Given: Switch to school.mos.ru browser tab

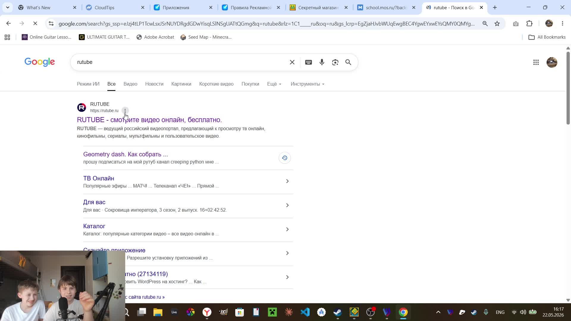Looking at the screenshot, I should 386,7.
